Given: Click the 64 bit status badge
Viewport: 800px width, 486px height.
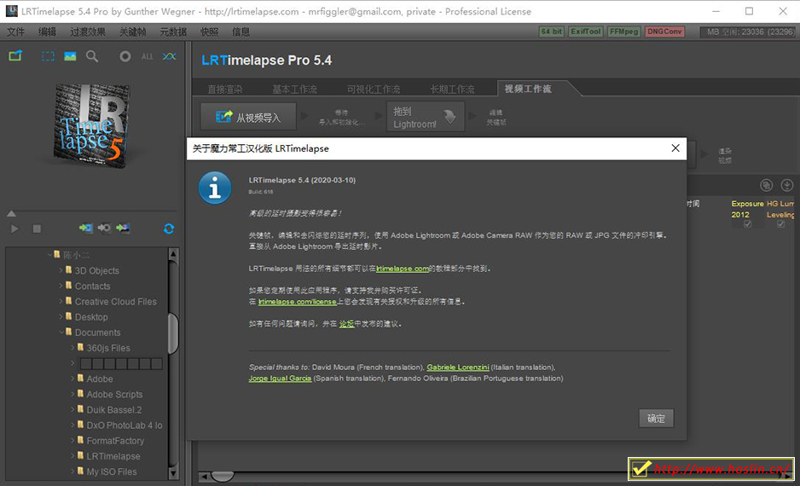Looking at the screenshot, I should pos(552,32).
